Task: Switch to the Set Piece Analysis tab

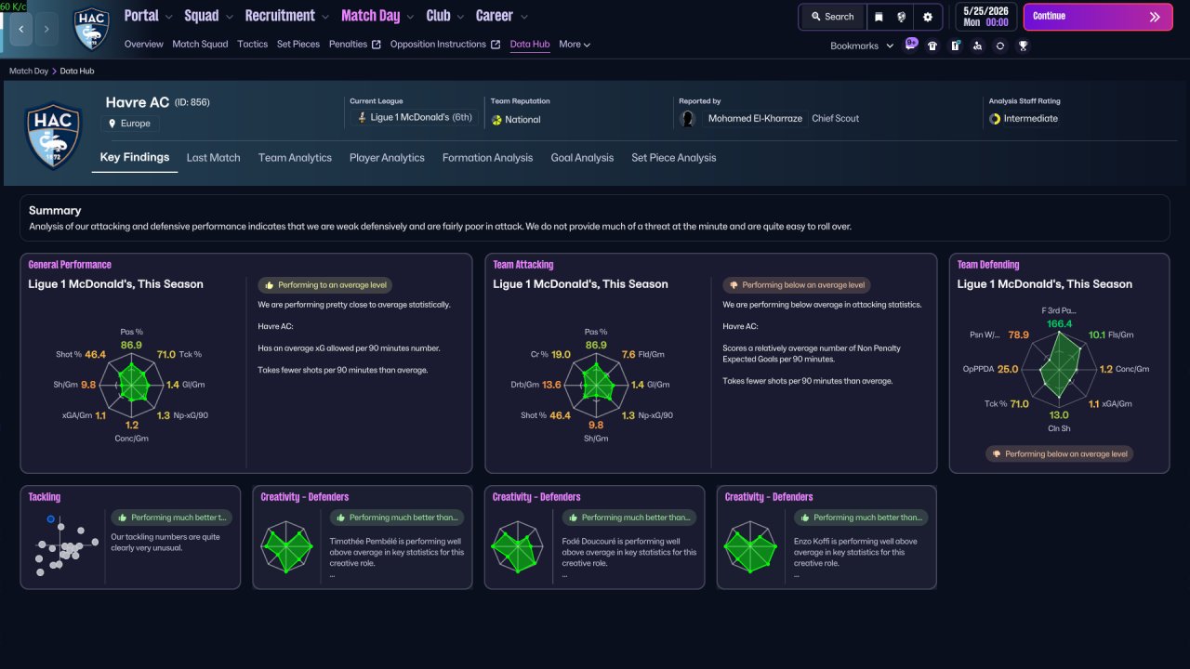Action: (673, 158)
